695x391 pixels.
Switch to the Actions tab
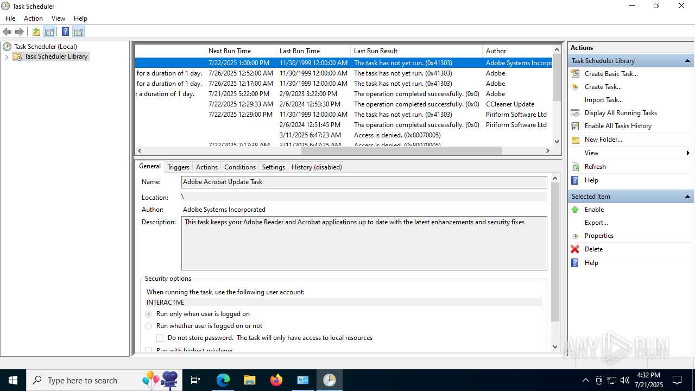pos(207,167)
